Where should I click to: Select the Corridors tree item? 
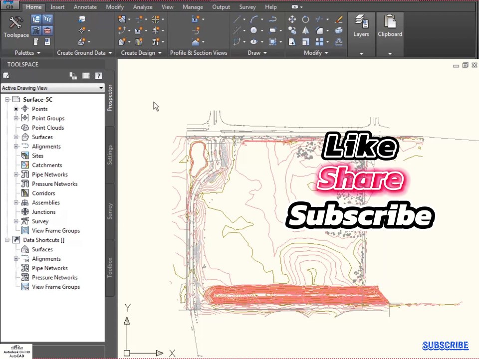(43, 193)
